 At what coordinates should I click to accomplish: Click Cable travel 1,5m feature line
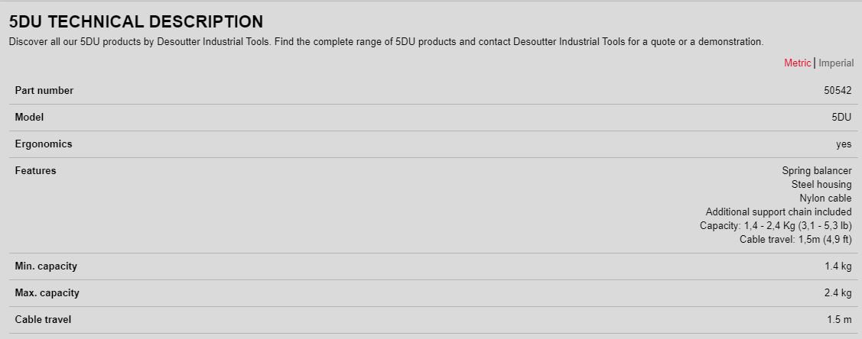pos(795,239)
